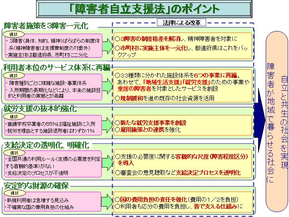Click green arrow in 財源の確保 section
The image size is (289, 217).
click(x=107, y=202)
